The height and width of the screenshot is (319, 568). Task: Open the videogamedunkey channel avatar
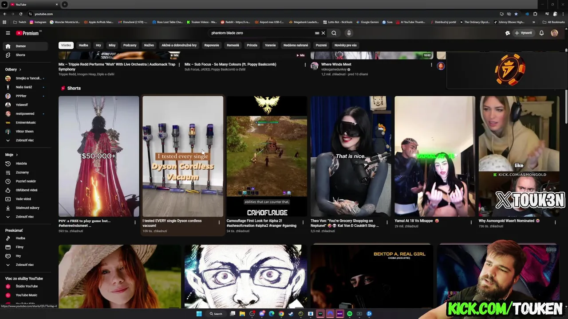[x=315, y=66]
